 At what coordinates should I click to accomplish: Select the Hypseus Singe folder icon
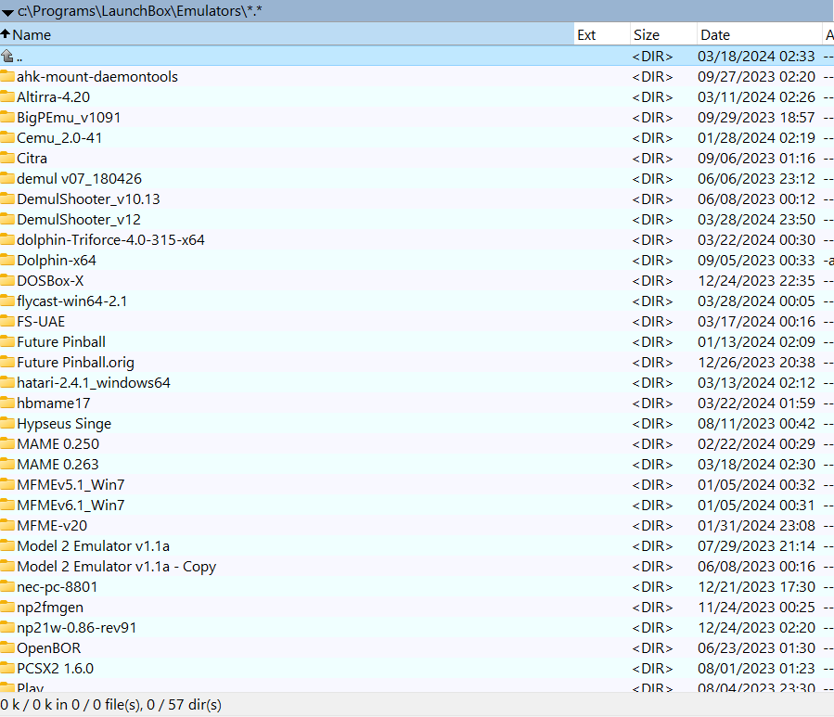(7, 423)
